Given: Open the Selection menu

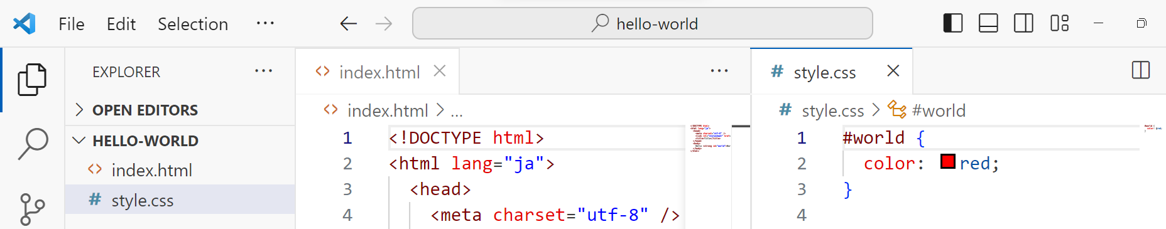Looking at the screenshot, I should [193, 24].
